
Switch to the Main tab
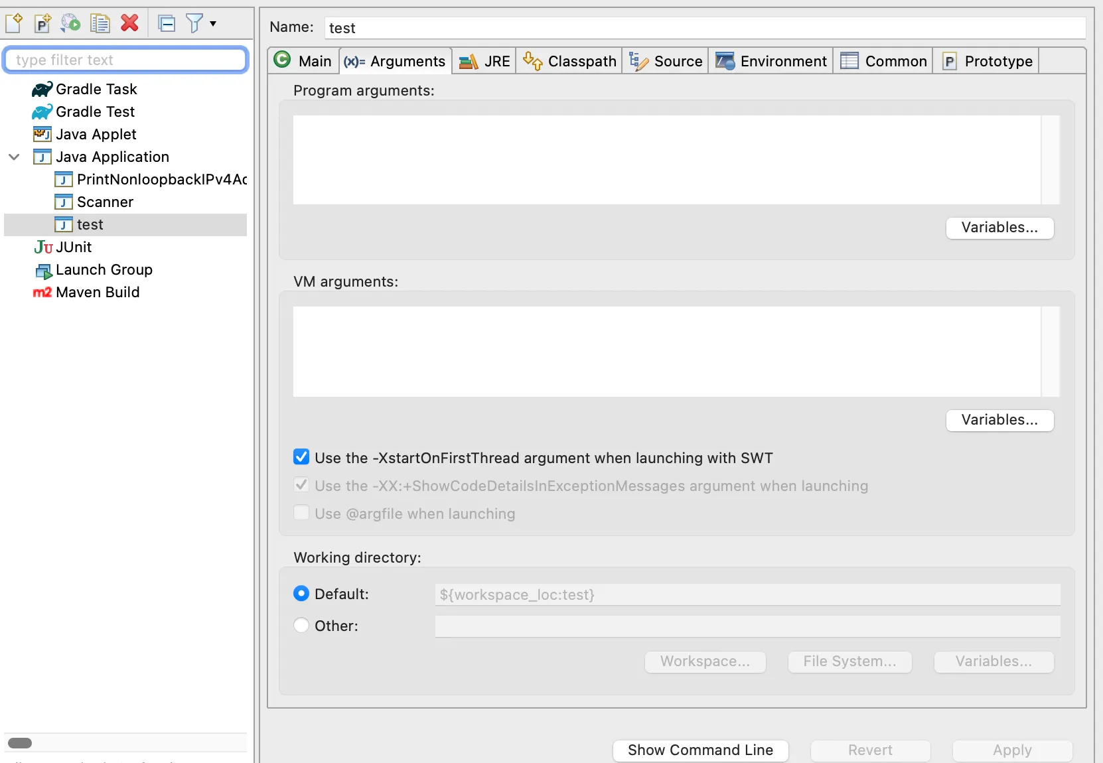[x=303, y=61]
